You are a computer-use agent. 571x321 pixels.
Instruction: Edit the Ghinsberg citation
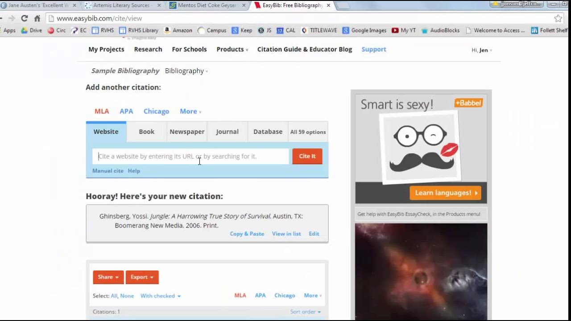[314, 234]
